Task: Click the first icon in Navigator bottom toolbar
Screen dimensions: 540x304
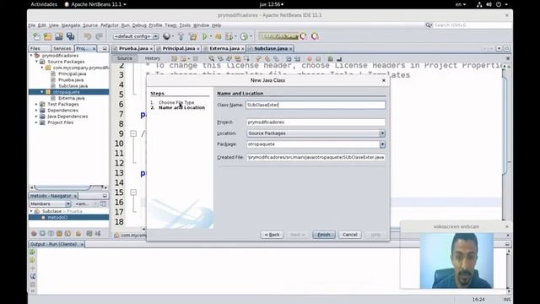Action: pos(34,234)
